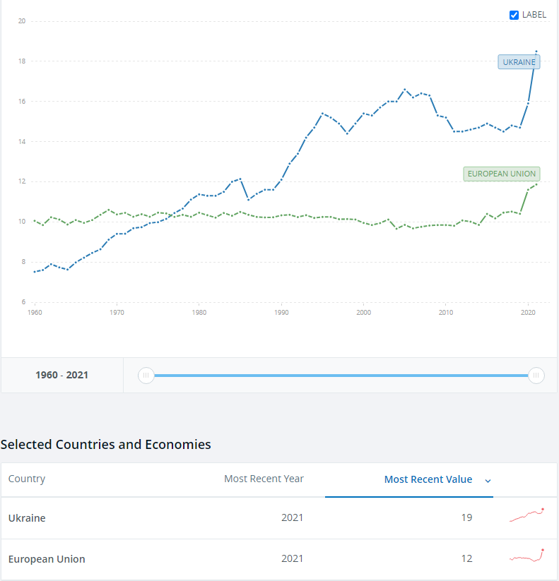This screenshot has height=581, width=559.
Task: Click European Union sparkline thumbnail
Action: [x=526, y=556]
